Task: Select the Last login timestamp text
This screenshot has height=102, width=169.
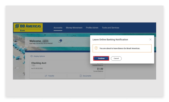Action: (41, 43)
